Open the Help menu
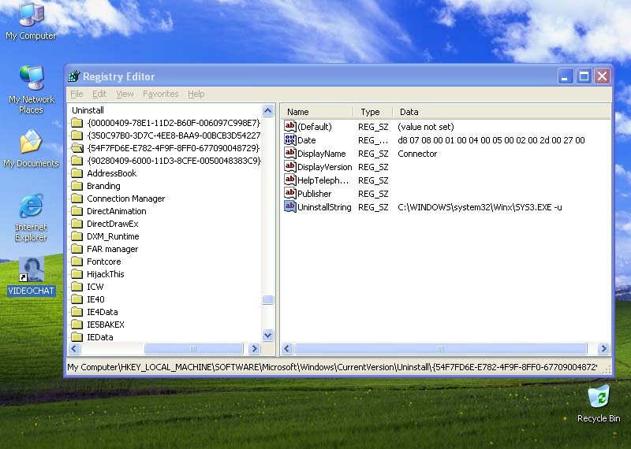Image resolution: width=631 pixels, height=449 pixels. coord(196,94)
